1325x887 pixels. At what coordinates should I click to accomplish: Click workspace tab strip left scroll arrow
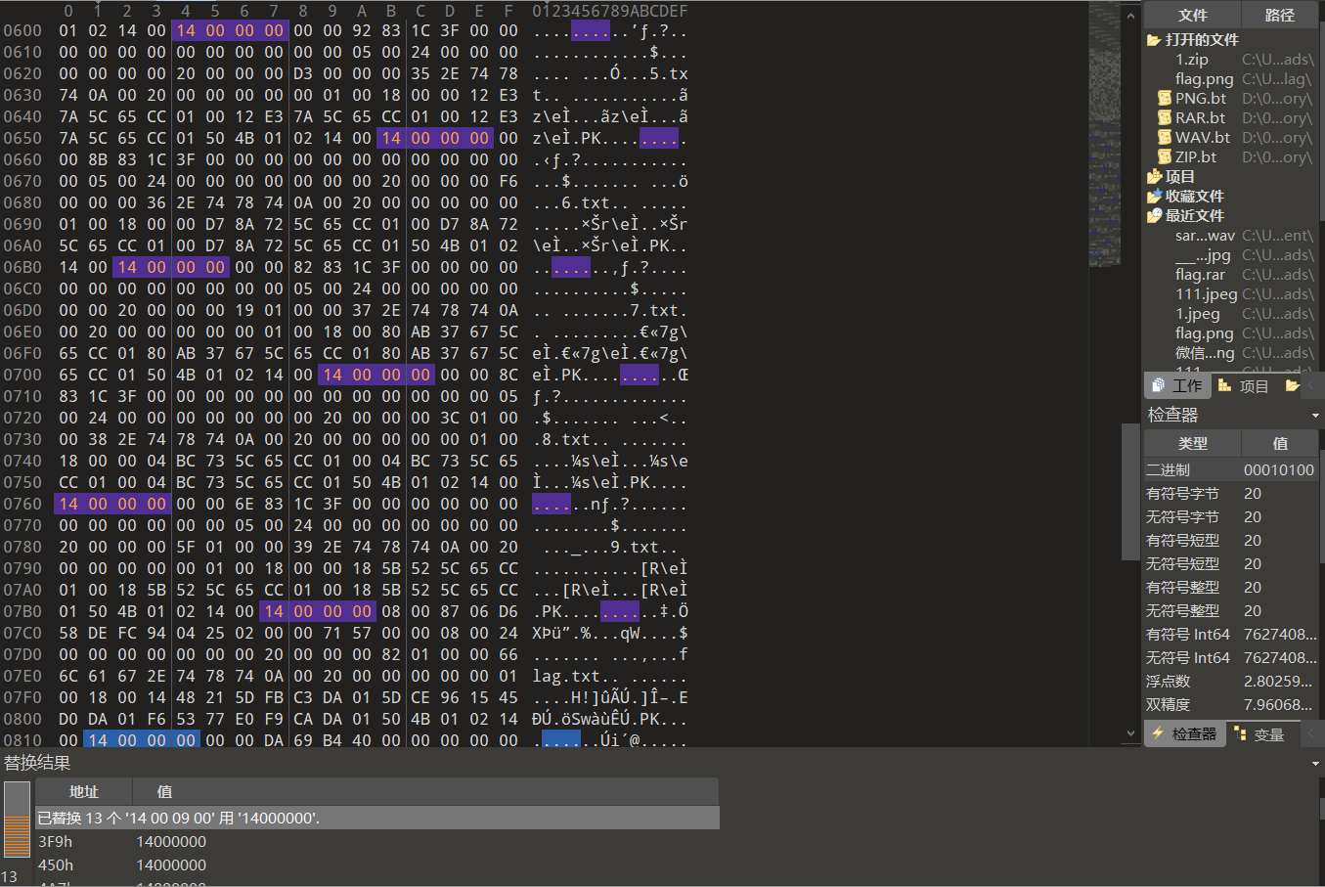pyautogui.click(x=1312, y=385)
